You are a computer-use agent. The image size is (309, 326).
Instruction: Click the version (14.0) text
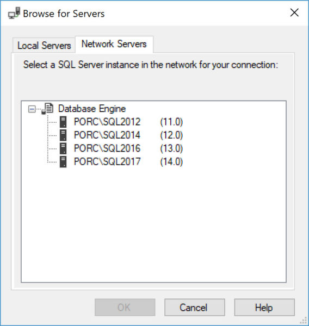171,162
